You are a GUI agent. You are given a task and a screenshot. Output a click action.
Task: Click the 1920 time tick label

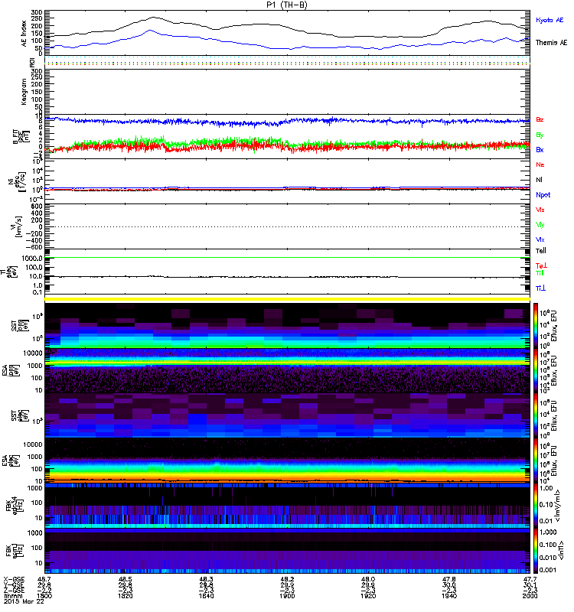[x=368, y=596]
